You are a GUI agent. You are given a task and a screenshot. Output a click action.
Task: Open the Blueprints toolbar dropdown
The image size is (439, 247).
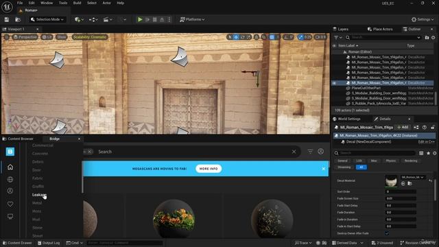click(x=93, y=19)
